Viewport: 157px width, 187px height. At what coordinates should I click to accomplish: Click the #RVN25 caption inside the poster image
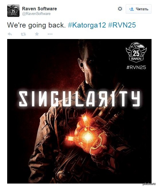click(x=136, y=67)
